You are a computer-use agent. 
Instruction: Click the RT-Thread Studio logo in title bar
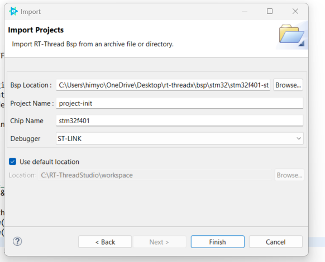point(13,11)
